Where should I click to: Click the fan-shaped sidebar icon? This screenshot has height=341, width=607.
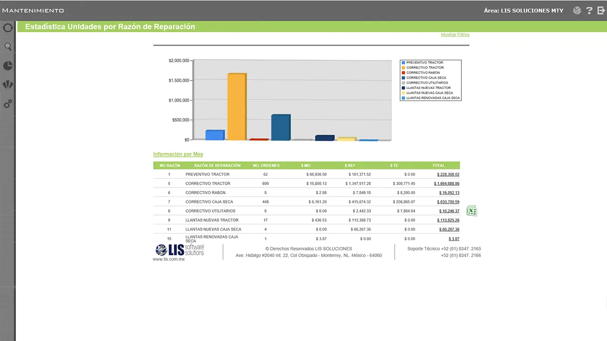pyautogui.click(x=8, y=85)
